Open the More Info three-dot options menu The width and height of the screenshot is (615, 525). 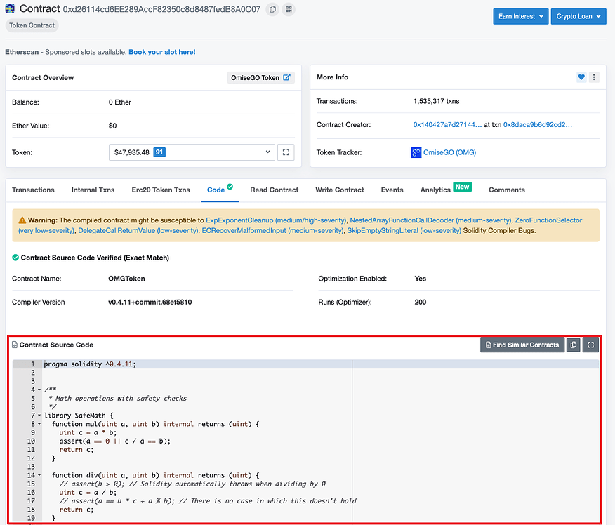pyautogui.click(x=594, y=77)
